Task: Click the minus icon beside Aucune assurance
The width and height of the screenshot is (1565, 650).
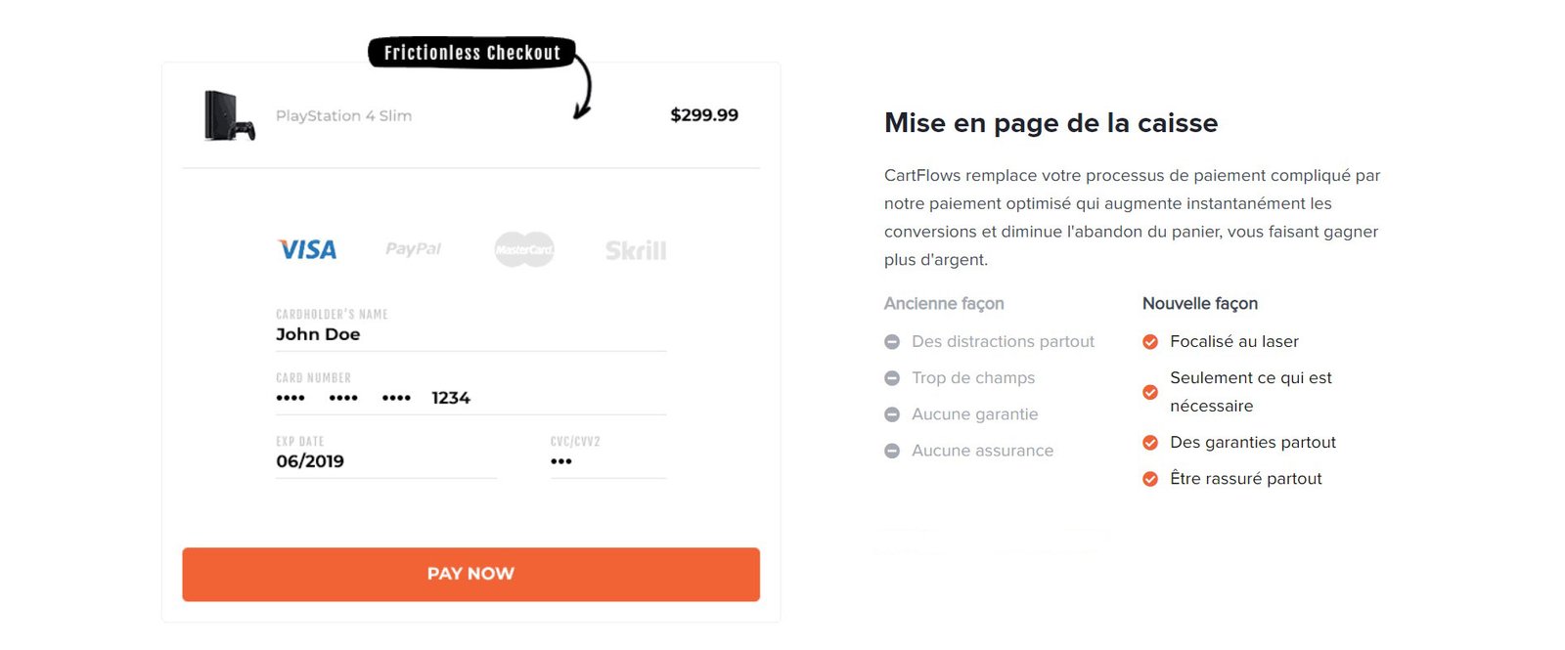Action: 892,451
